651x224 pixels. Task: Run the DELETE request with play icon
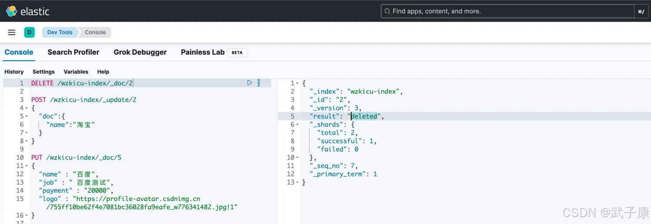point(250,83)
